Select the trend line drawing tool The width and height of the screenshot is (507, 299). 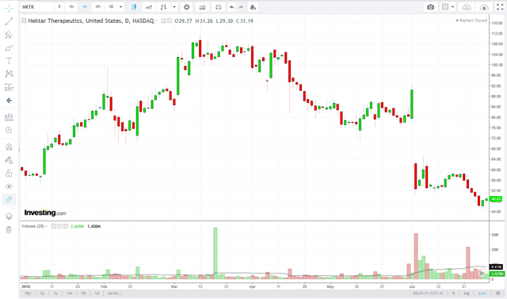[9, 21]
